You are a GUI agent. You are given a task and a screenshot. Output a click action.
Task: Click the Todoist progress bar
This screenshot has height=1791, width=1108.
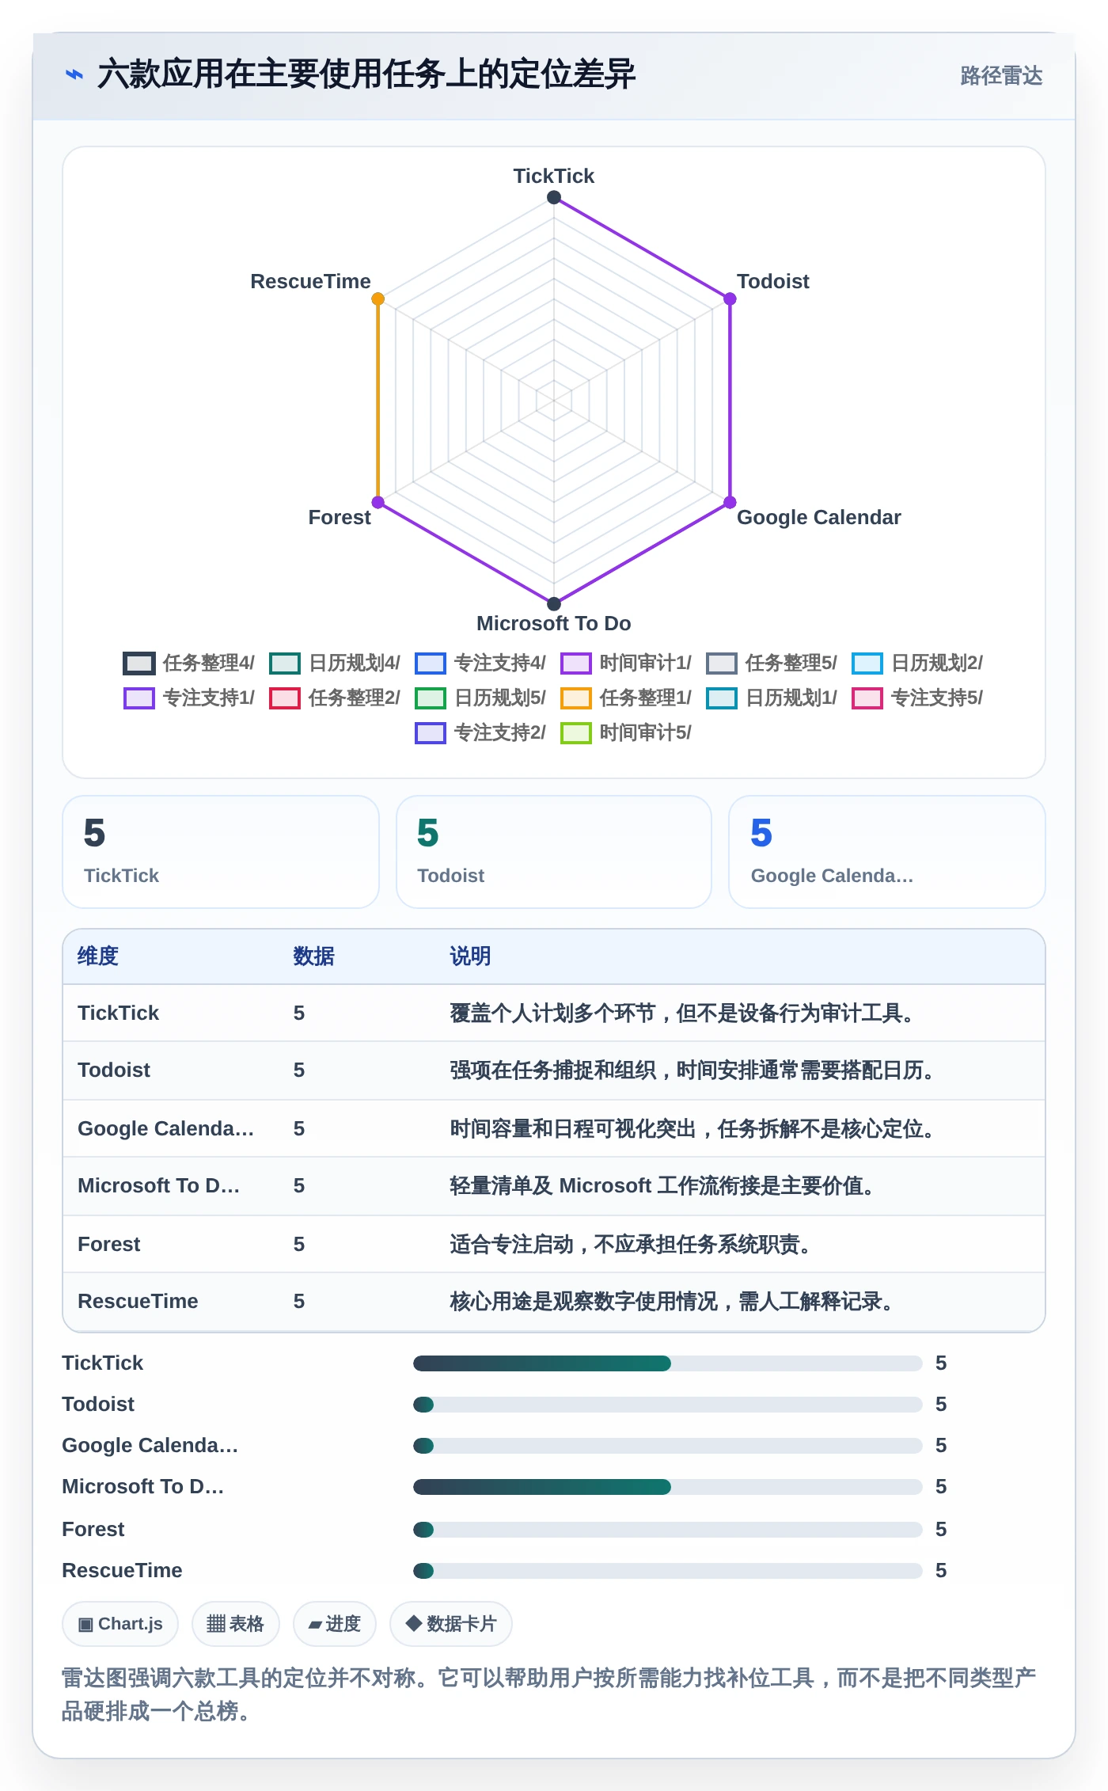[668, 1404]
